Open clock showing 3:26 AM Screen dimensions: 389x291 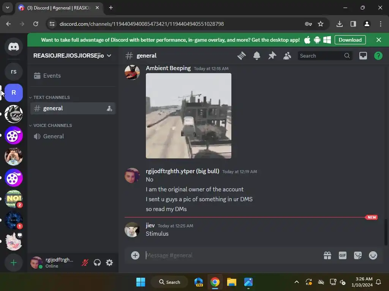pos(362,282)
